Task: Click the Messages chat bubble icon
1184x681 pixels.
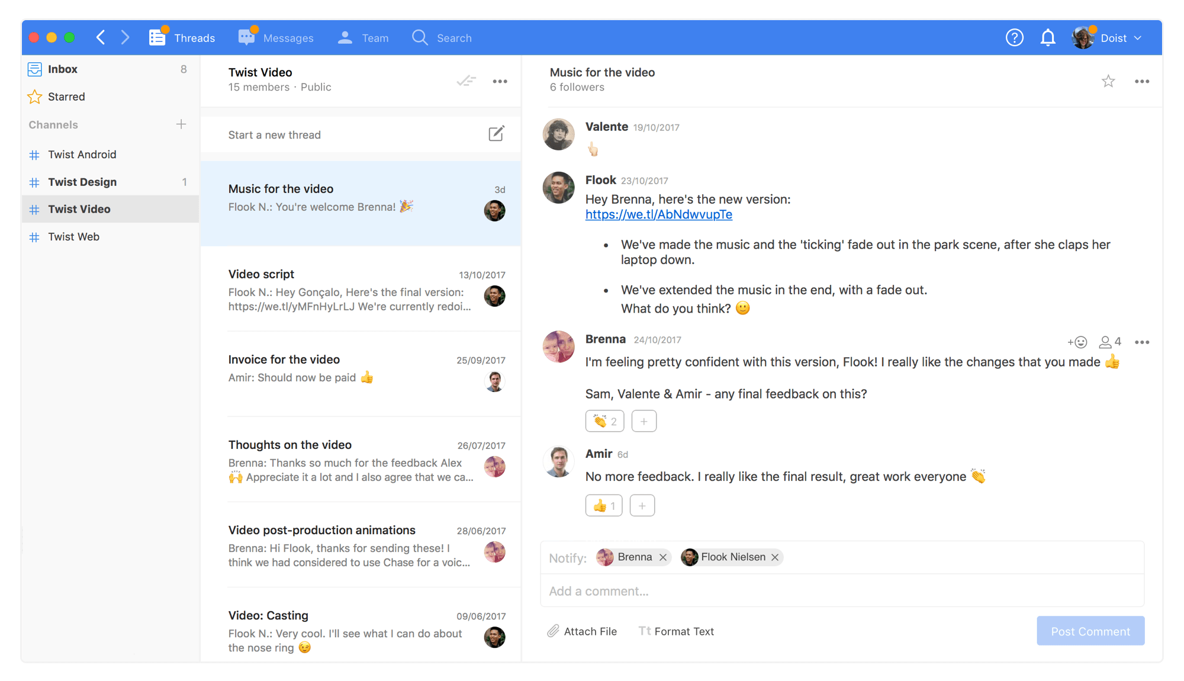Action: coord(246,37)
